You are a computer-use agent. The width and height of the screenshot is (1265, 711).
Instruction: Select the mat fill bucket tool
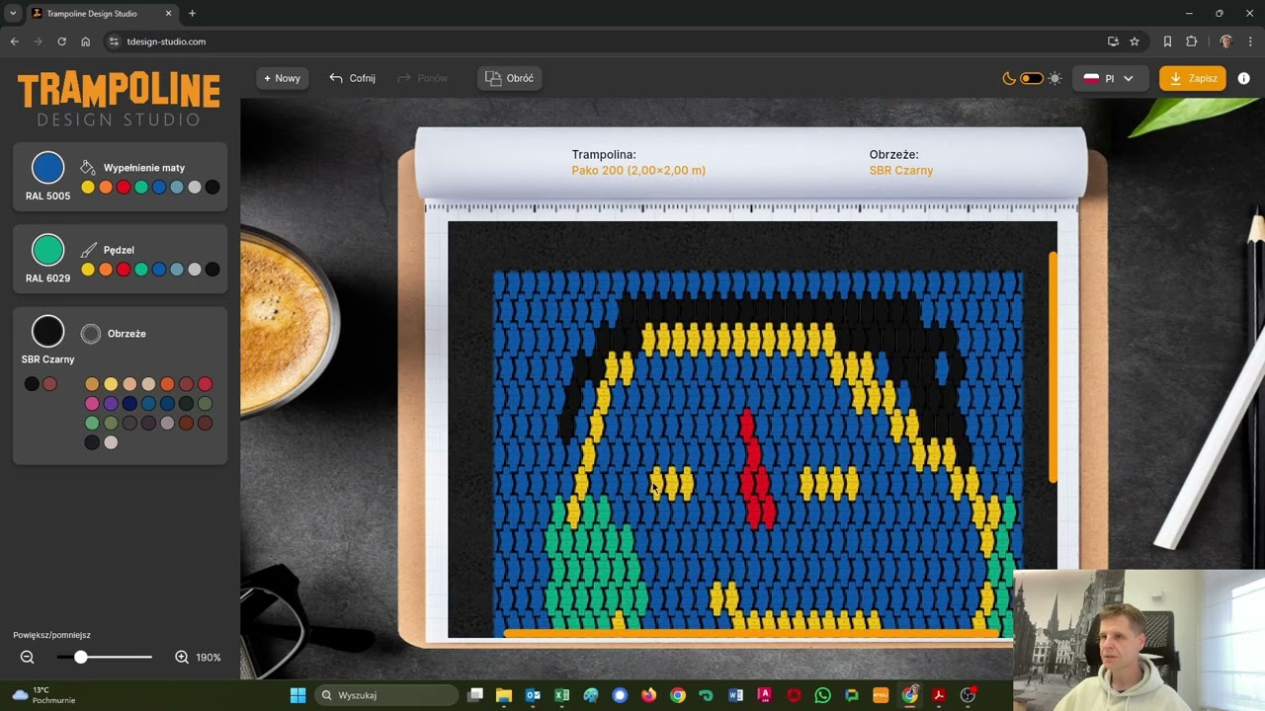coord(88,168)
